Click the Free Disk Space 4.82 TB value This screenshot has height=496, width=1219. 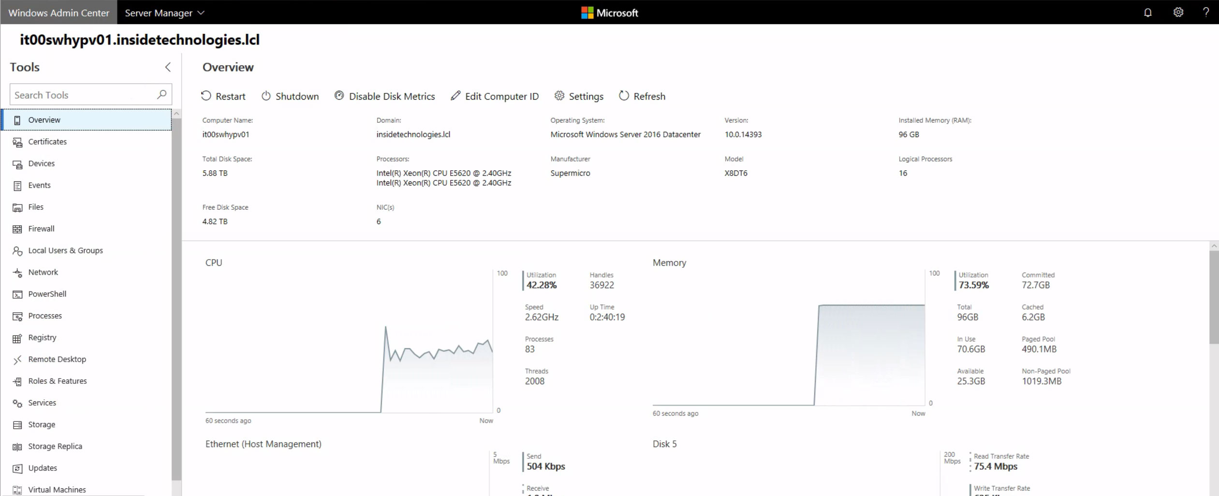click(x=215, y=221)
